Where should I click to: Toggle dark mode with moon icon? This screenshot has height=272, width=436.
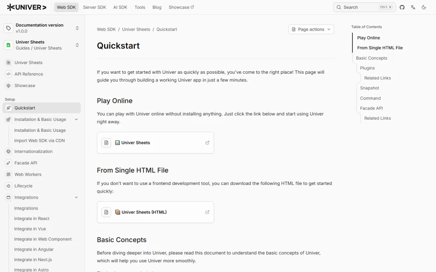tap(424, 7)
